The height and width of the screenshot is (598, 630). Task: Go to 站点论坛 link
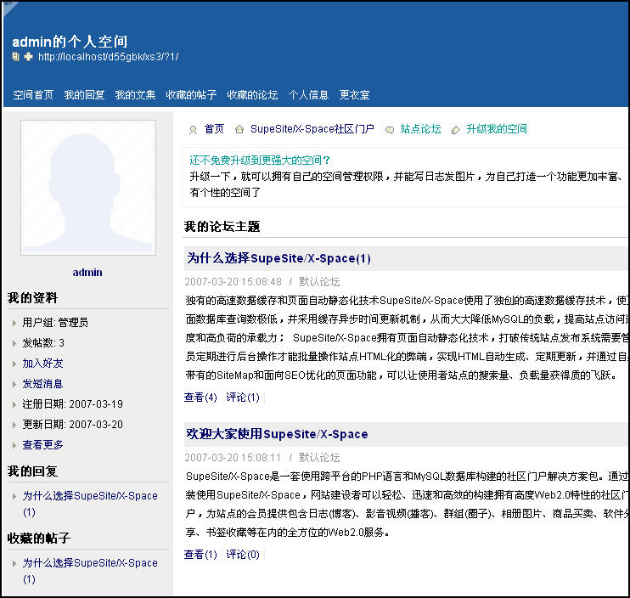pyautogui.click(x=420, y=129)
